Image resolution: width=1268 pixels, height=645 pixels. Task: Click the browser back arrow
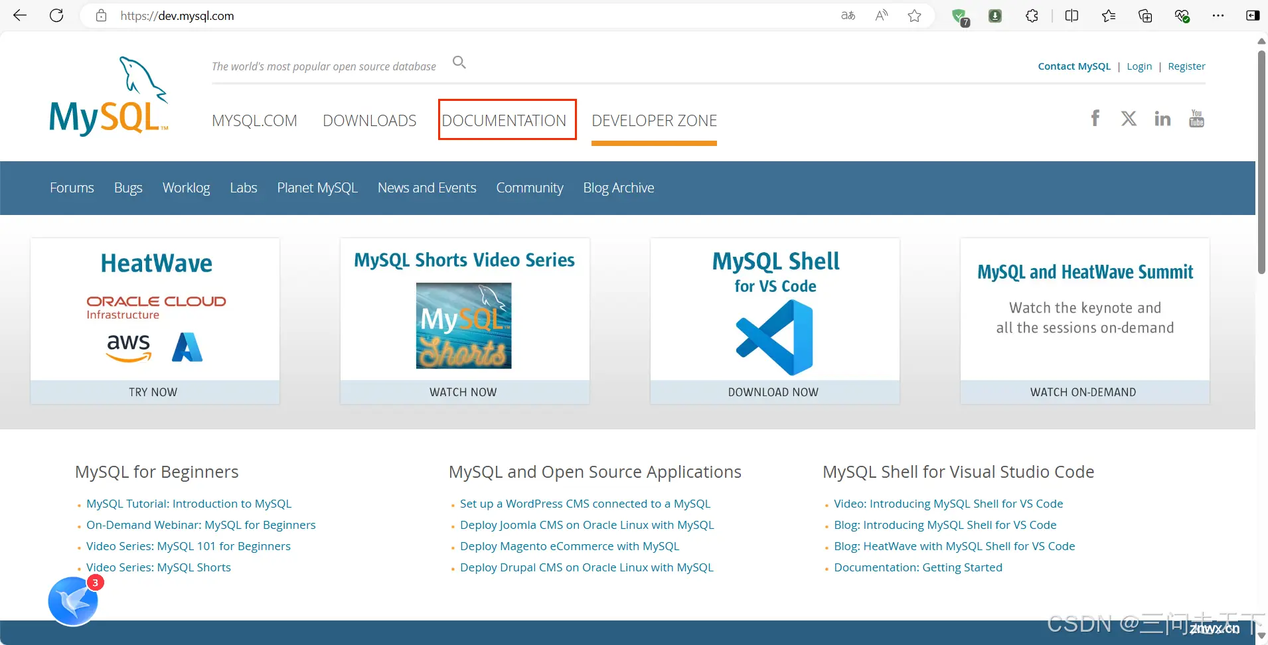20,15
